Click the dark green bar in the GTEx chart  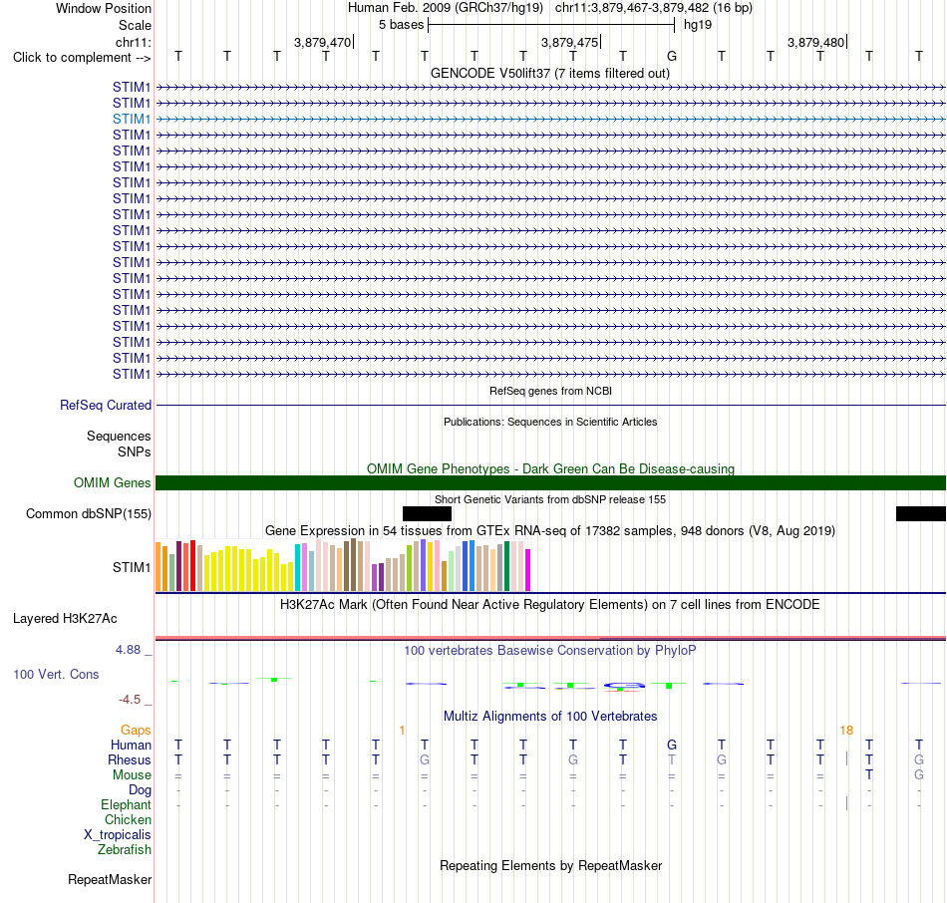(x=506, y=566)
